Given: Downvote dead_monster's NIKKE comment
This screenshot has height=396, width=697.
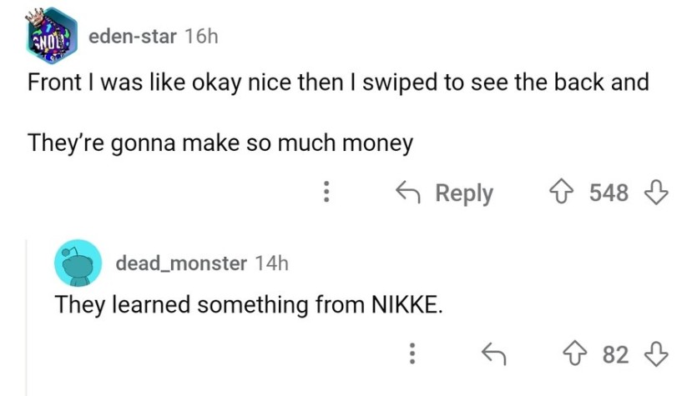Looking at the screenshot, I should point(656,353).
